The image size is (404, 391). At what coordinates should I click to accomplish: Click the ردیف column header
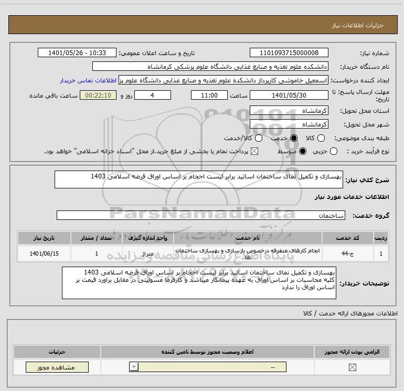pyautogui.click(x=381, y=238)
